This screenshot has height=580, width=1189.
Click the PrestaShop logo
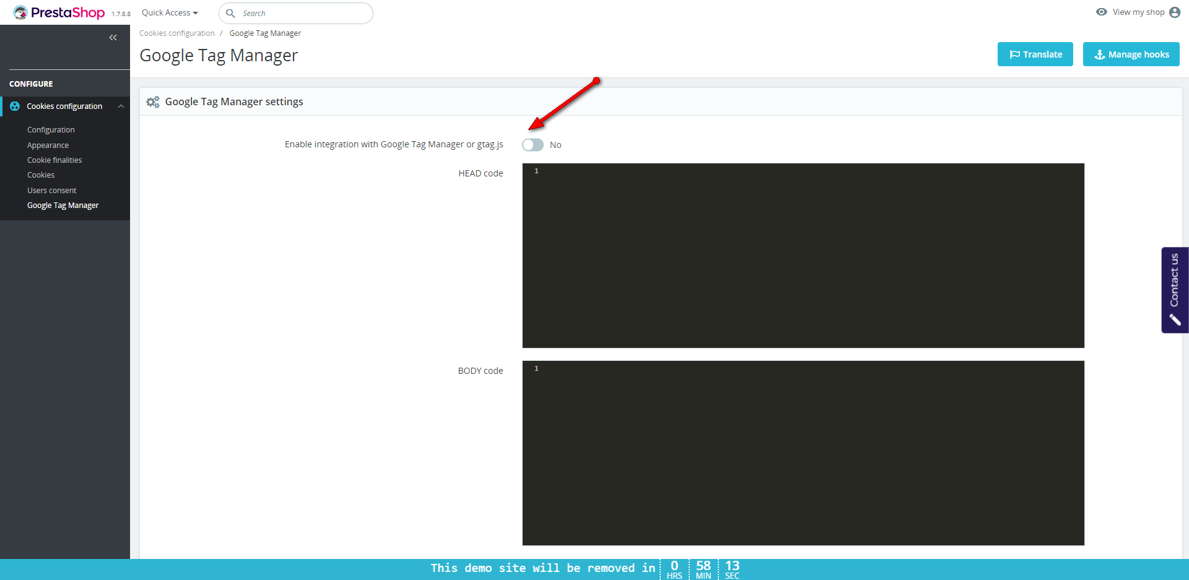pos(59,12)
